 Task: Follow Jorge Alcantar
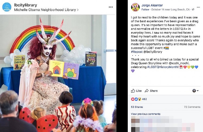145,9
